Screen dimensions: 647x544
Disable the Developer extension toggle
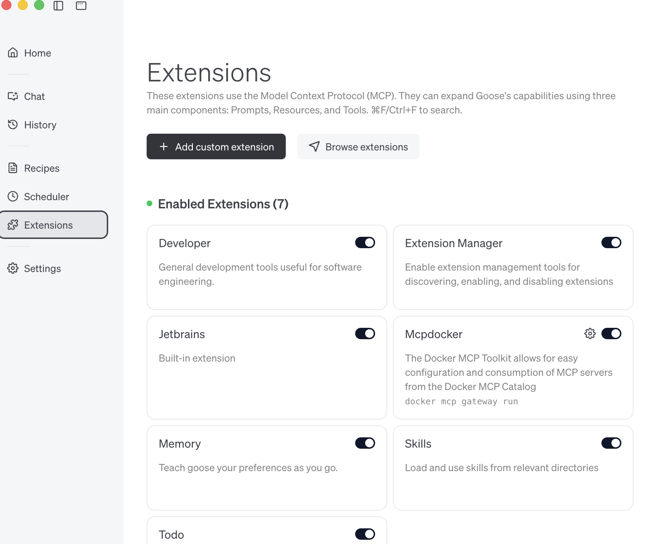pyautogui.click(x=365, y=242)
